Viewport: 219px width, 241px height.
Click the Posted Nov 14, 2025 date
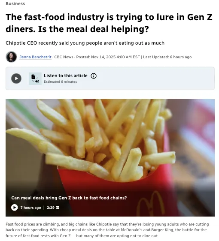[108, 57]
